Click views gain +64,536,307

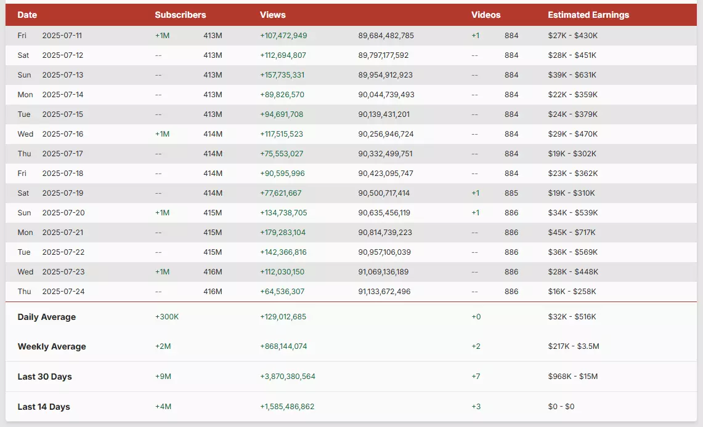pyautogui.click(x=282, y=292)
